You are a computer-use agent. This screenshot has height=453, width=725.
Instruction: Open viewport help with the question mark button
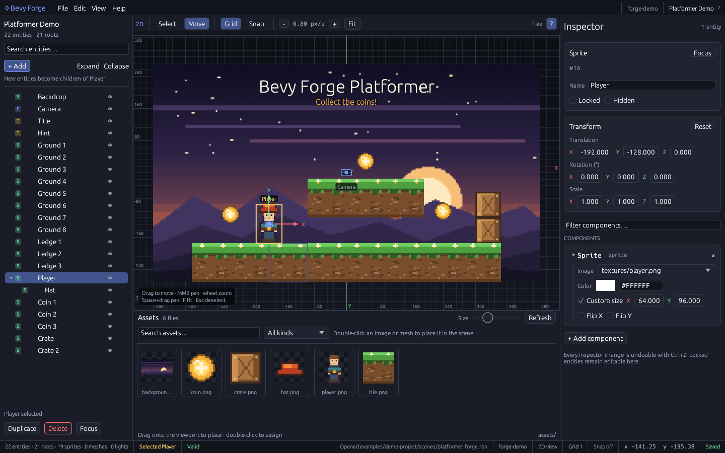click(551, 24)
